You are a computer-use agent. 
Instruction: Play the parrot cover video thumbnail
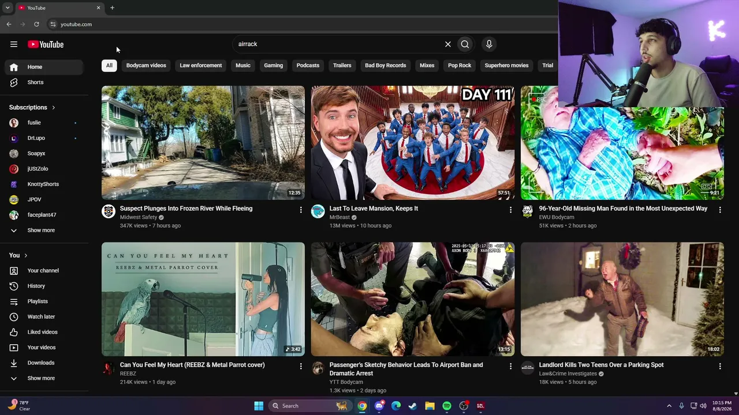pos(203,299)
